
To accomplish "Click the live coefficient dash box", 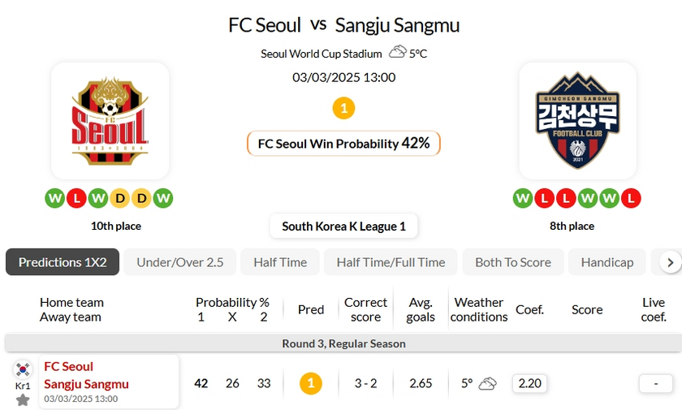I will click(x=654, y=383).
